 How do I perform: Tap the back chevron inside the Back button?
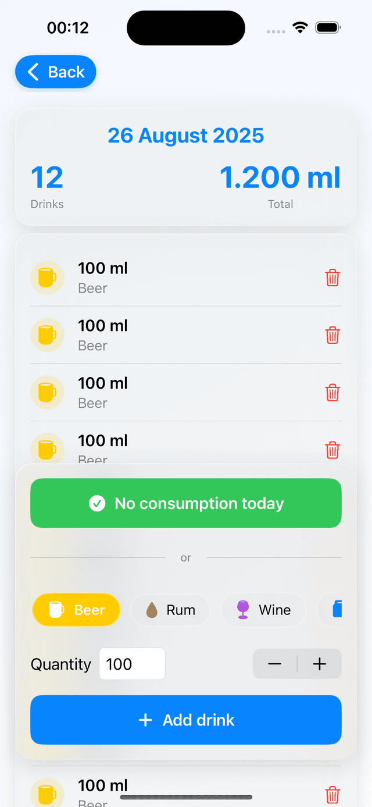point(32,72)
